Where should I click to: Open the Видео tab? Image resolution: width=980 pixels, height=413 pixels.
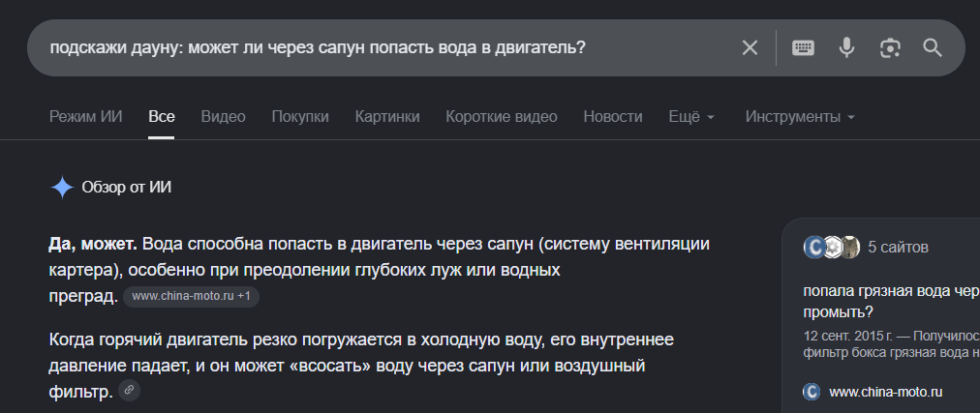[x=223, y=117]
